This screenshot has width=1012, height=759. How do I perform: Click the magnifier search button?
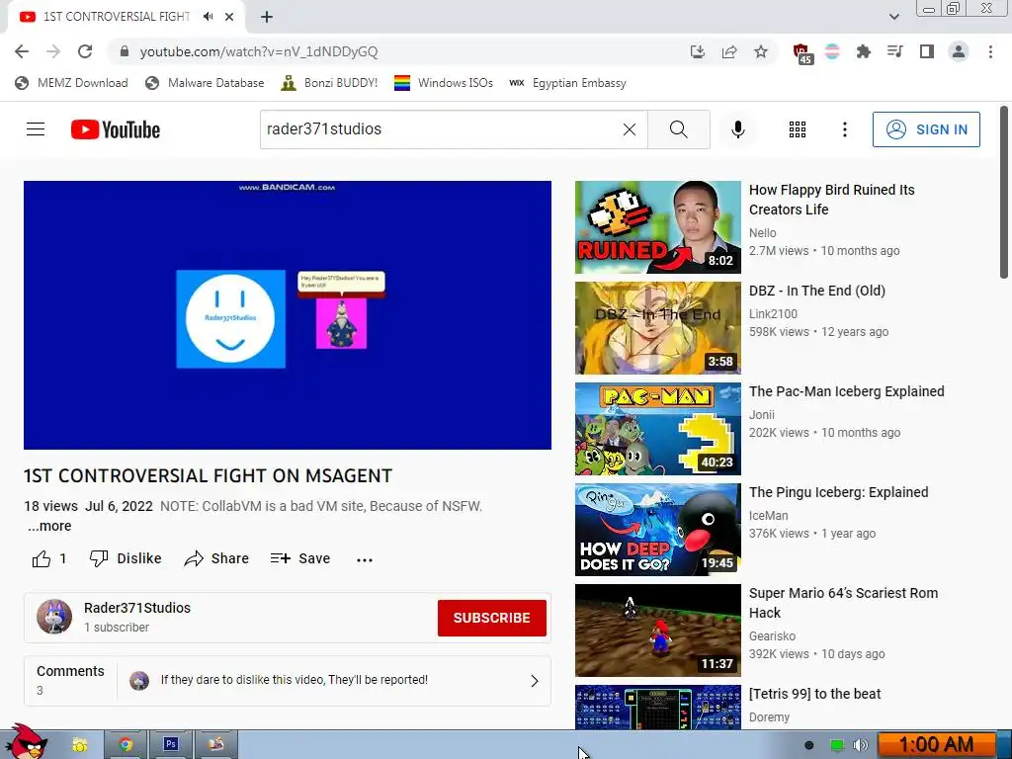[679, 129]
